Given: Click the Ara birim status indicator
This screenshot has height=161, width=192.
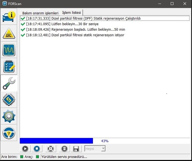Looking at the screenshot, I should point(22,157).
